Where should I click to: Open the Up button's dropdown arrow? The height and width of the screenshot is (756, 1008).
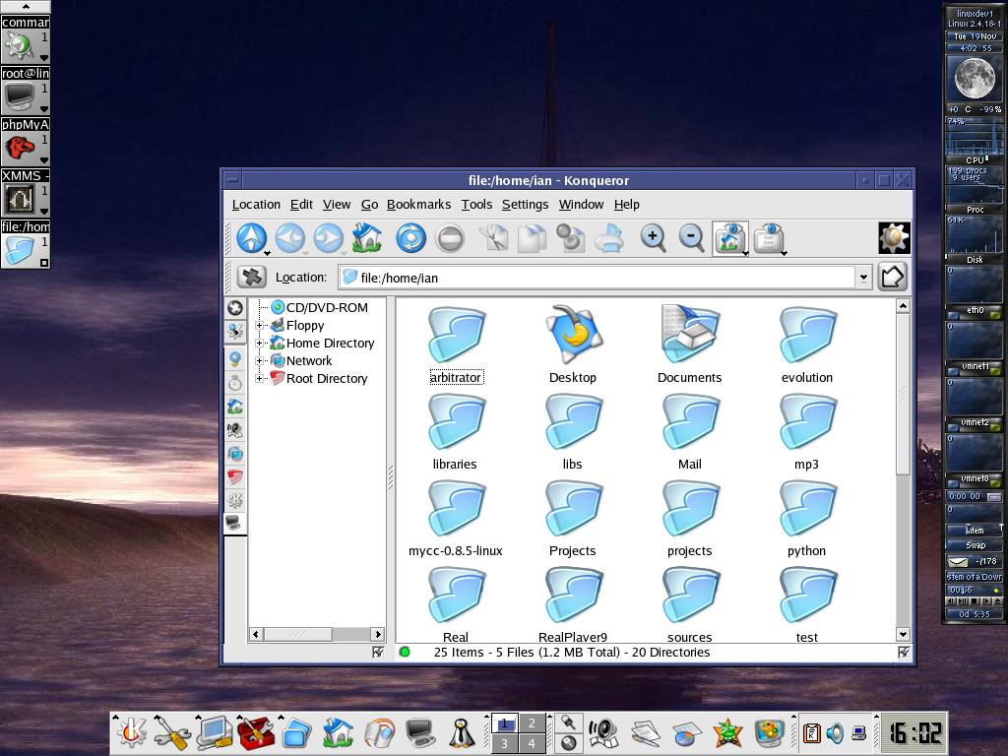tap(268, 253)
